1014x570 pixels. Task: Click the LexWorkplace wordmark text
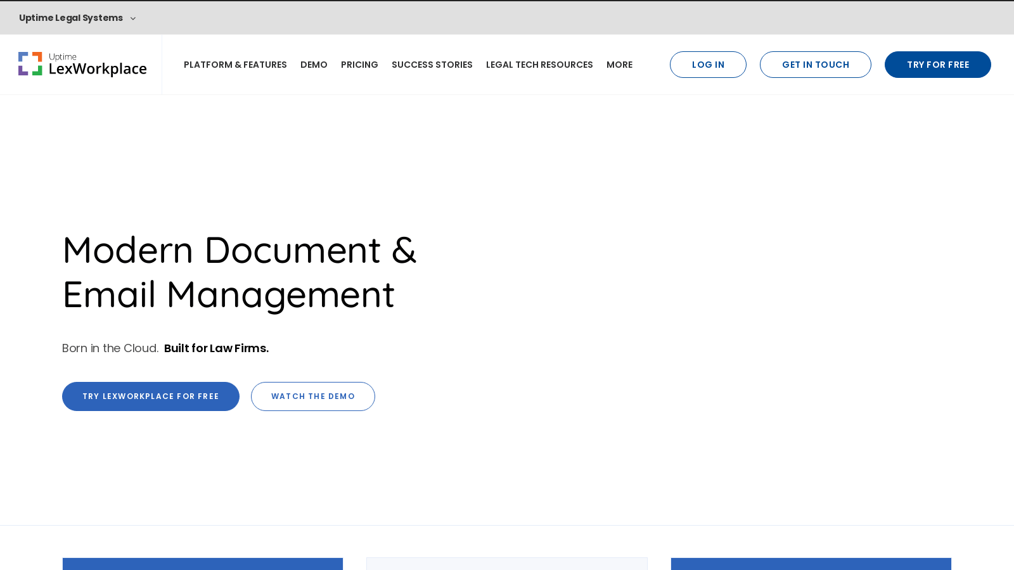(98, 69)
